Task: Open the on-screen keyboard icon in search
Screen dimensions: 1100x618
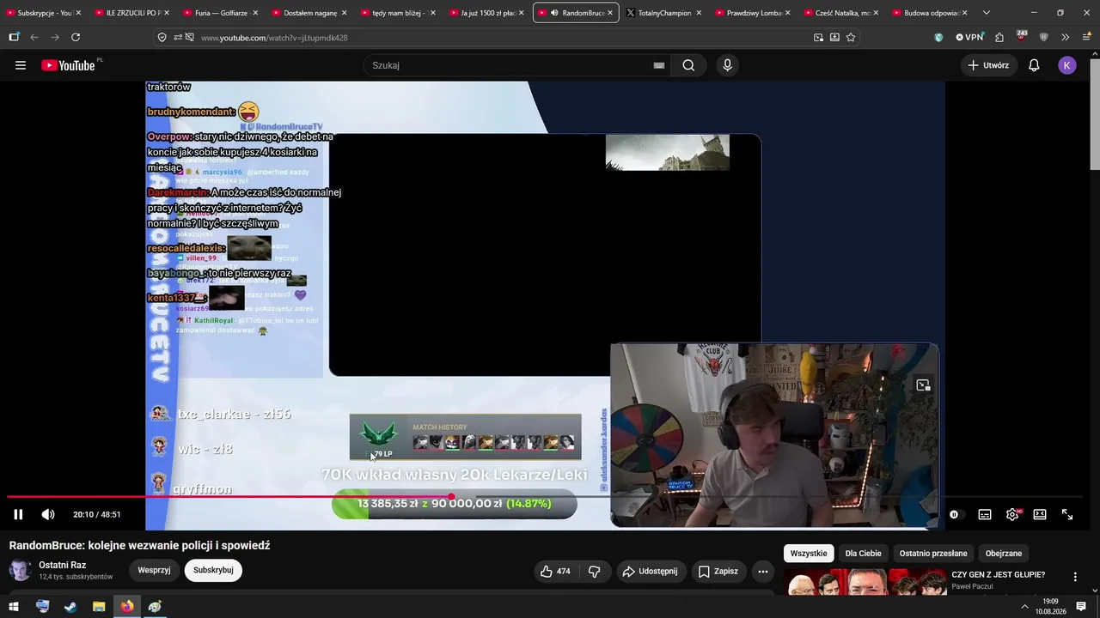Action: pos(659,65)
